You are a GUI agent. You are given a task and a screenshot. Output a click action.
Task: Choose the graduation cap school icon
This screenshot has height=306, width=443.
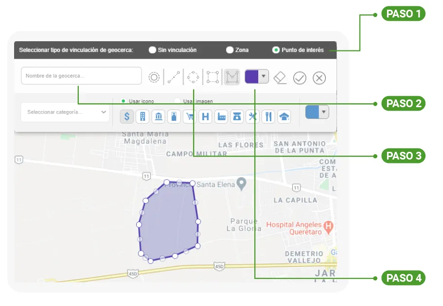pos(284,116)
